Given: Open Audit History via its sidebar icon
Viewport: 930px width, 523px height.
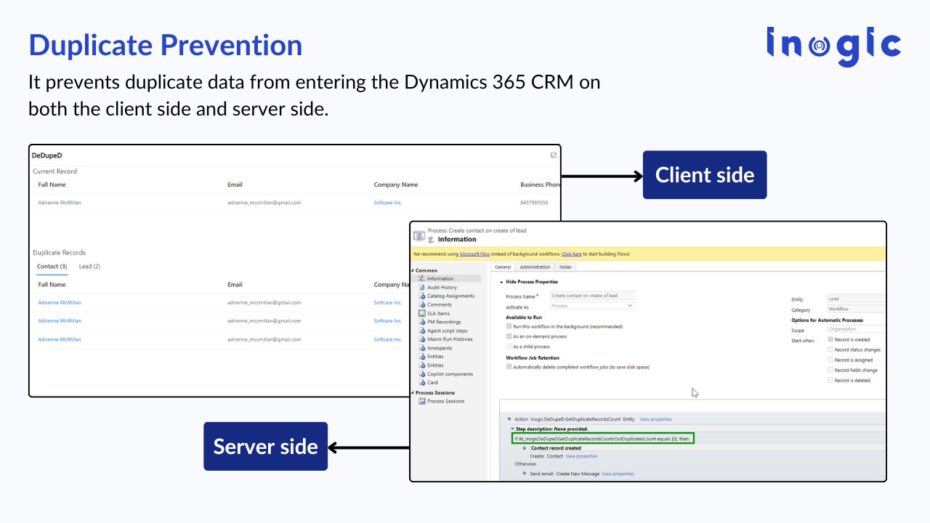Looking at the screenshot, I should click(421, 288).
